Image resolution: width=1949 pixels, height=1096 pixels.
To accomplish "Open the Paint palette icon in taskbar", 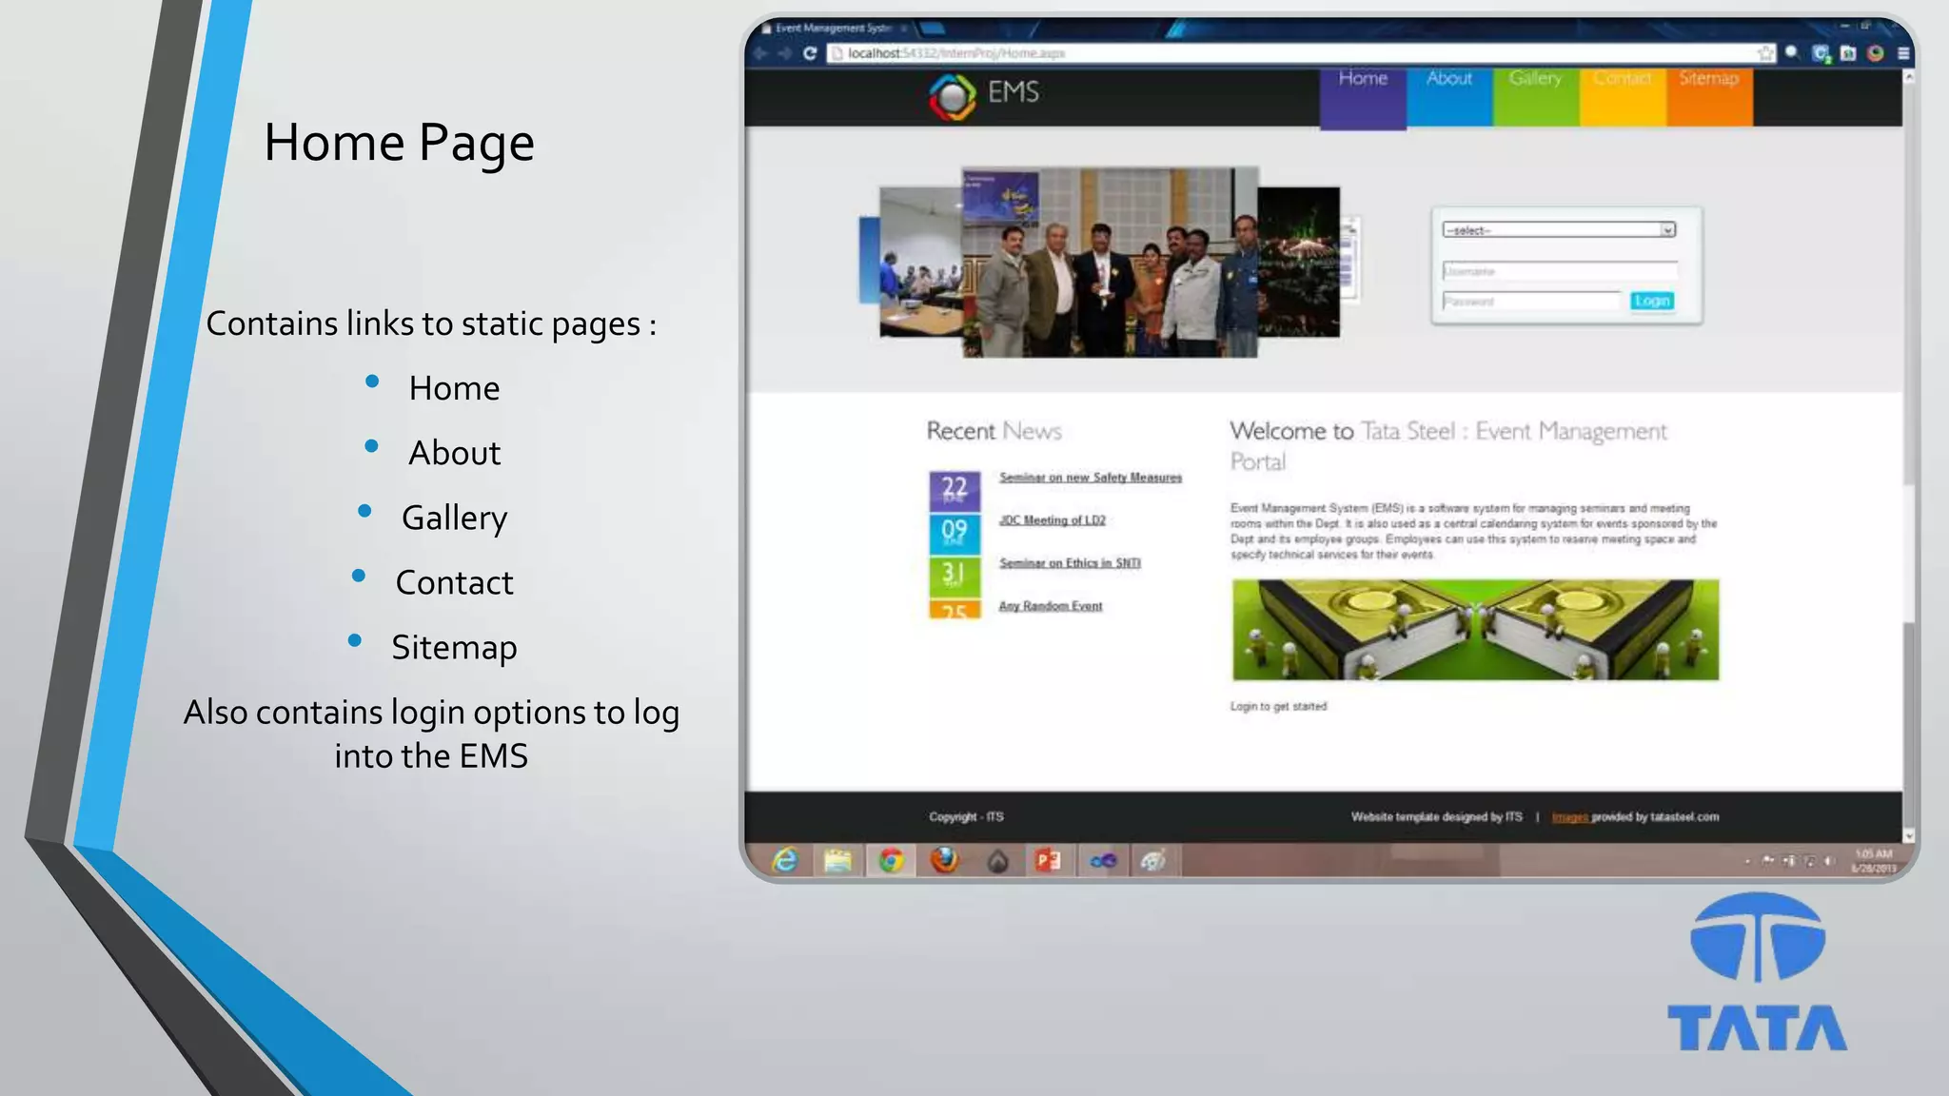I will tap(1153, 861).
